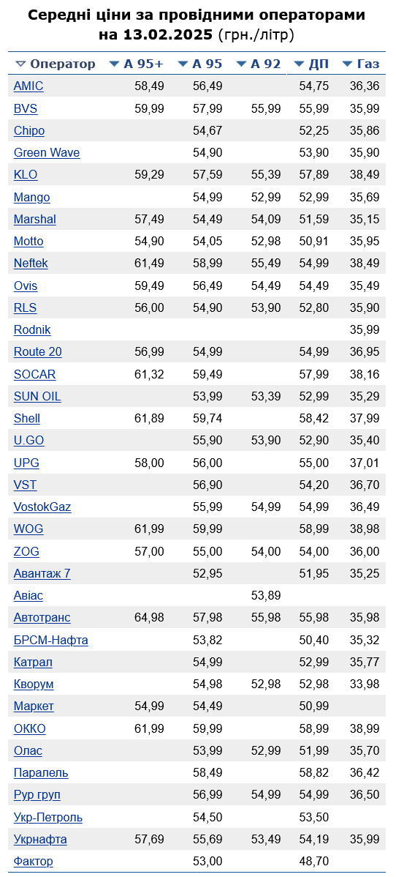Sort by A 95 column arrow
Image resolution: width=396 pixels, height=877 pixels.
[x=183, y=64]
